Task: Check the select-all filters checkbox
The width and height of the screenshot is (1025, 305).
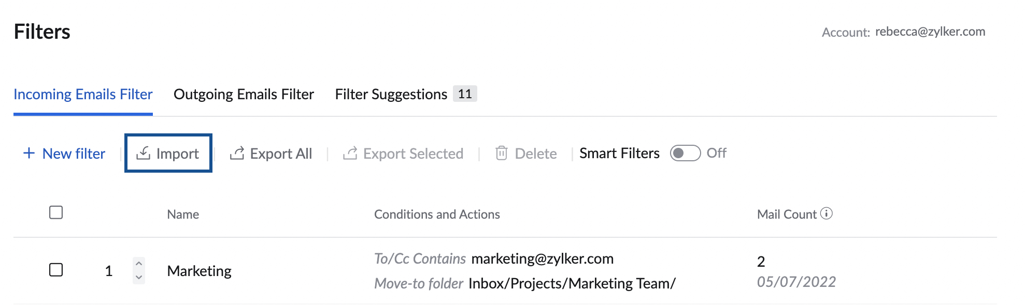Action: [x=56, y=212]
